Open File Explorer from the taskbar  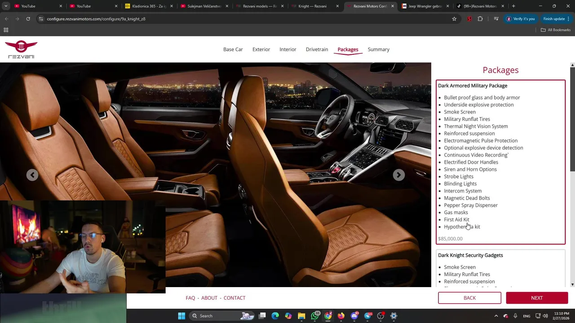tap(301, 316)
